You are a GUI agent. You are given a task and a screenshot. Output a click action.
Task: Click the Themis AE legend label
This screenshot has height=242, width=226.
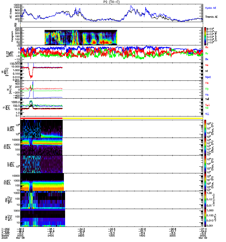coord(212,17)
